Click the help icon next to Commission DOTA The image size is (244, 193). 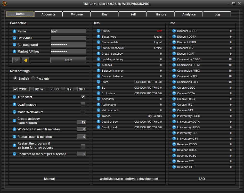tap(174, 65)
